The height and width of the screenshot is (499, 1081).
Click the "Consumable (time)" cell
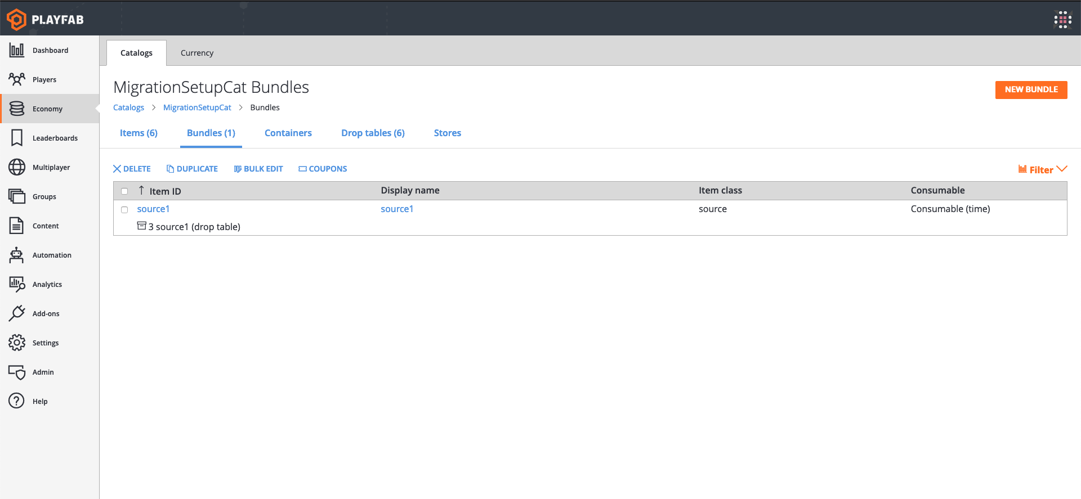point(950,209)
